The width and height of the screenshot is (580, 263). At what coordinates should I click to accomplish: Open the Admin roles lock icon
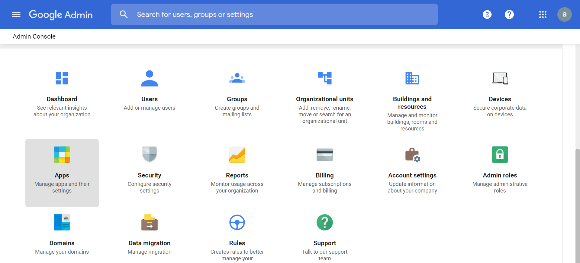tap(500, 154)
